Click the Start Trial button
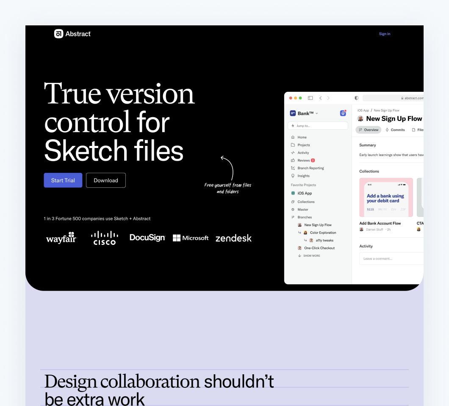 pyautogui.click(x=63, y=181)
